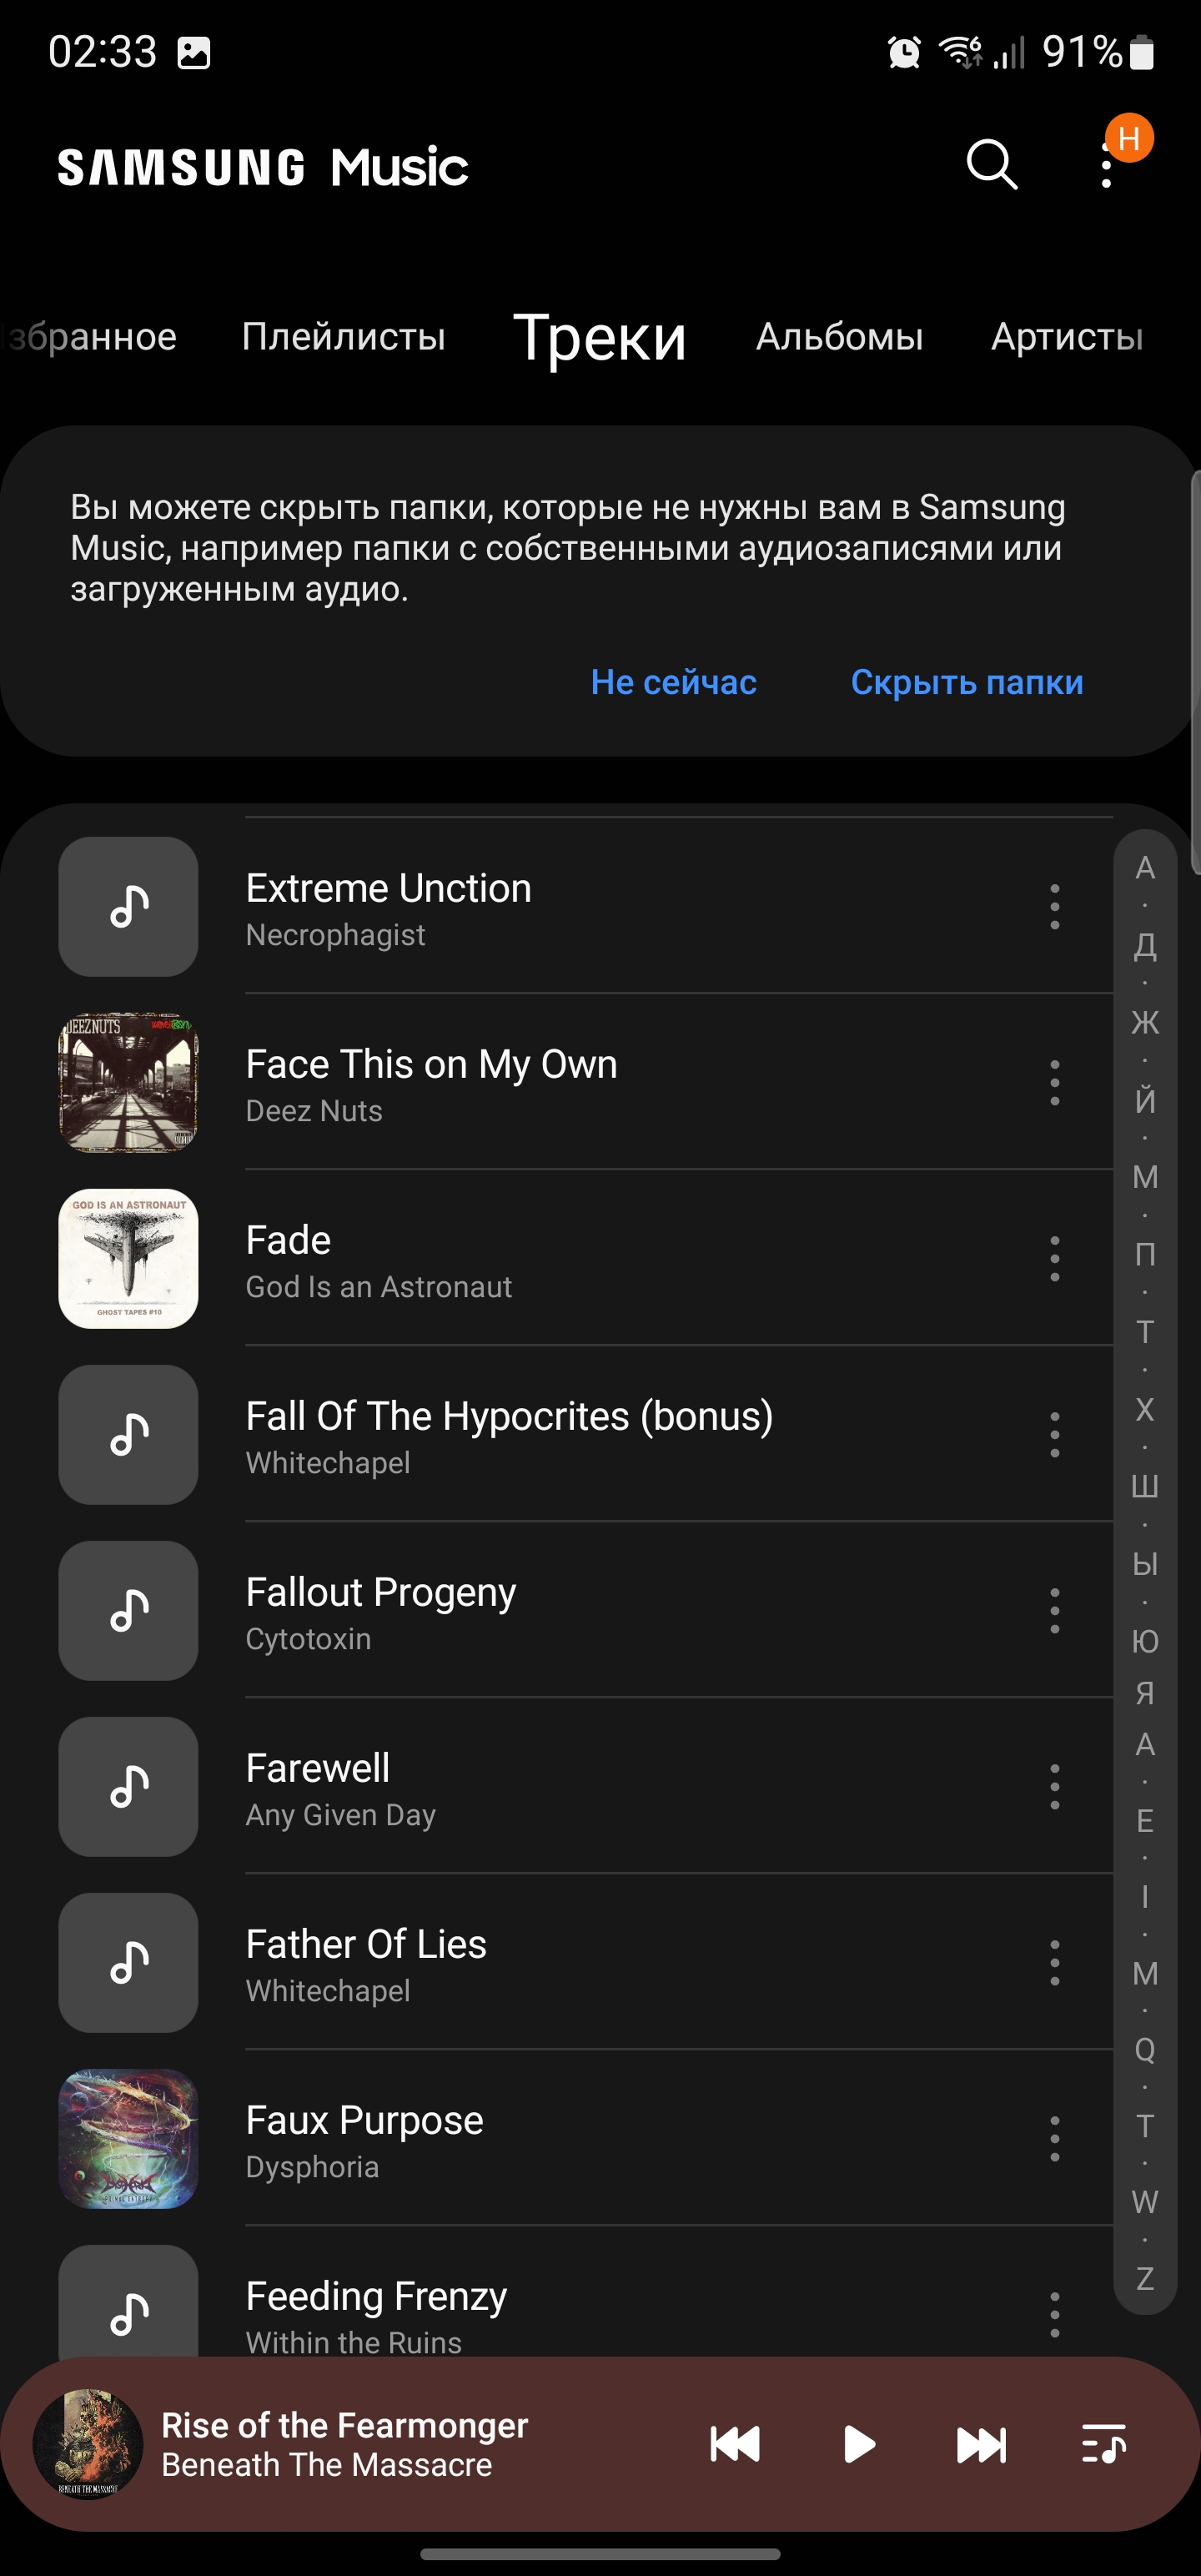Jump to letter Q in index scroller

click(x=1145, y=2050)
